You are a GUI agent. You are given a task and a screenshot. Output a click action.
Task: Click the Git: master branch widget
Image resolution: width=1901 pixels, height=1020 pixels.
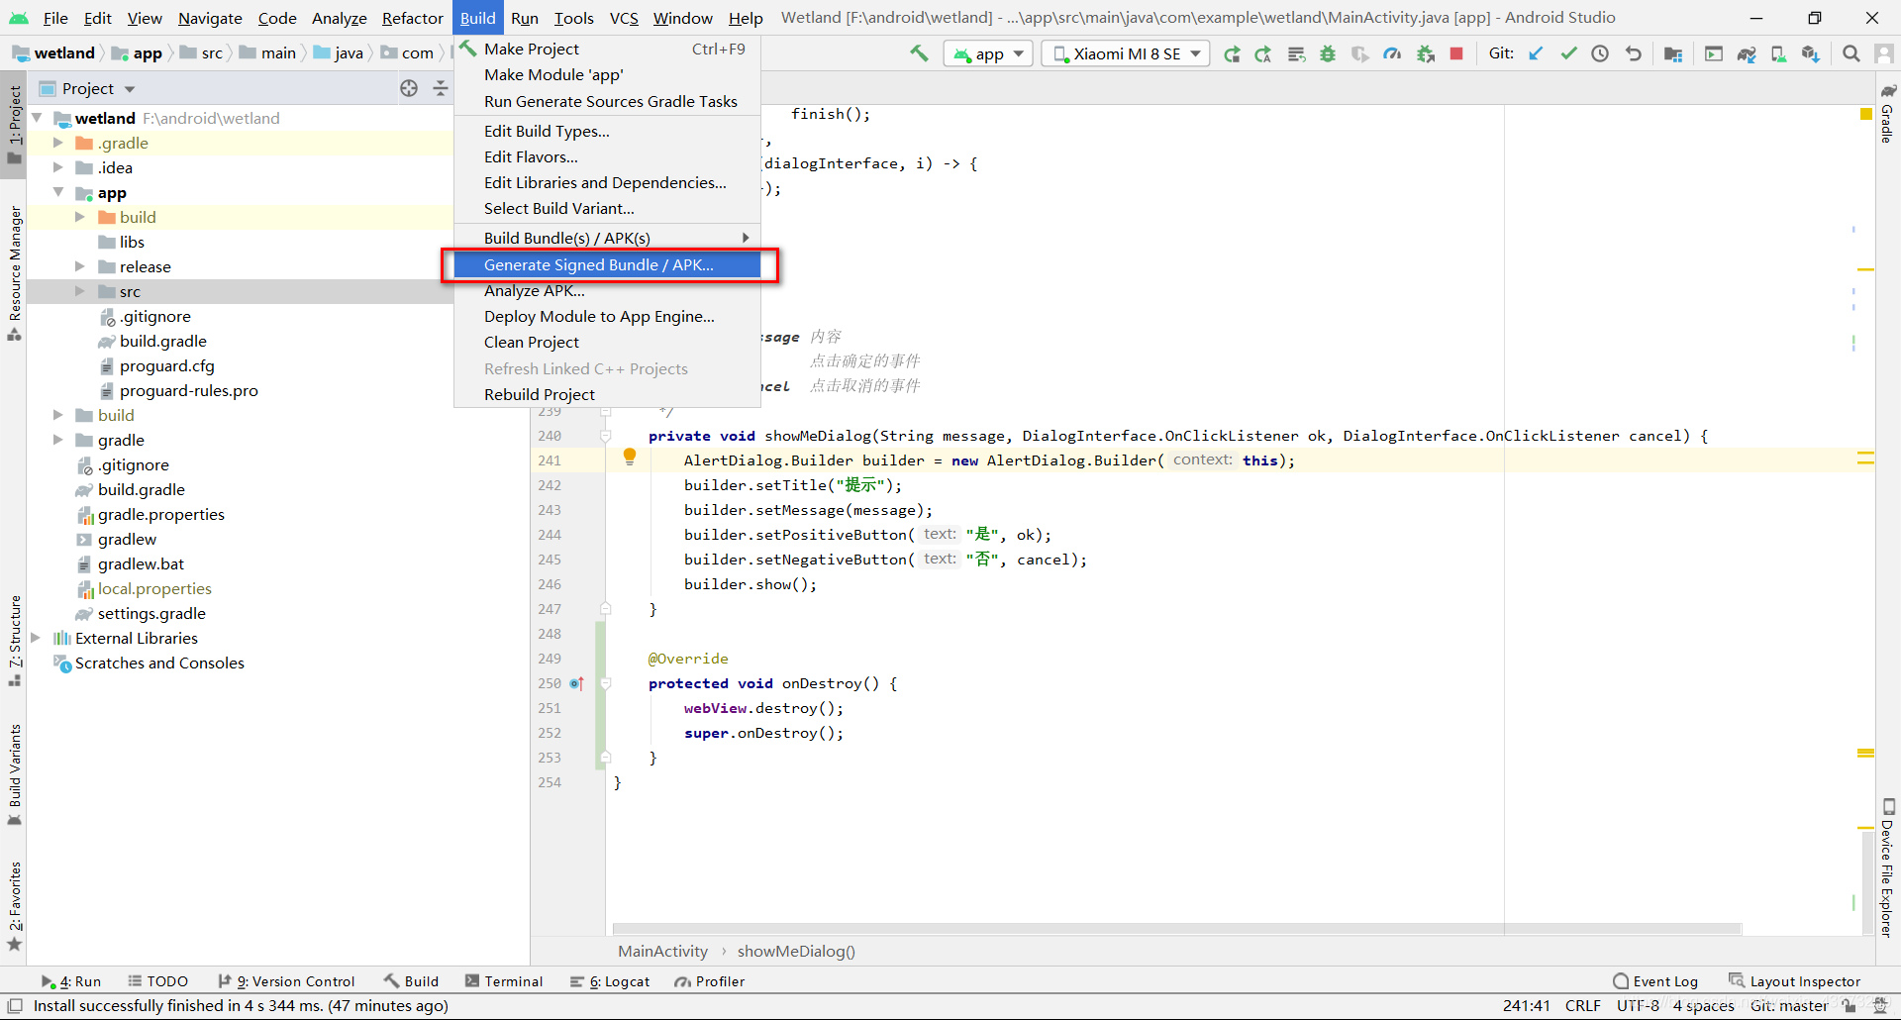pos(1788,1006)
